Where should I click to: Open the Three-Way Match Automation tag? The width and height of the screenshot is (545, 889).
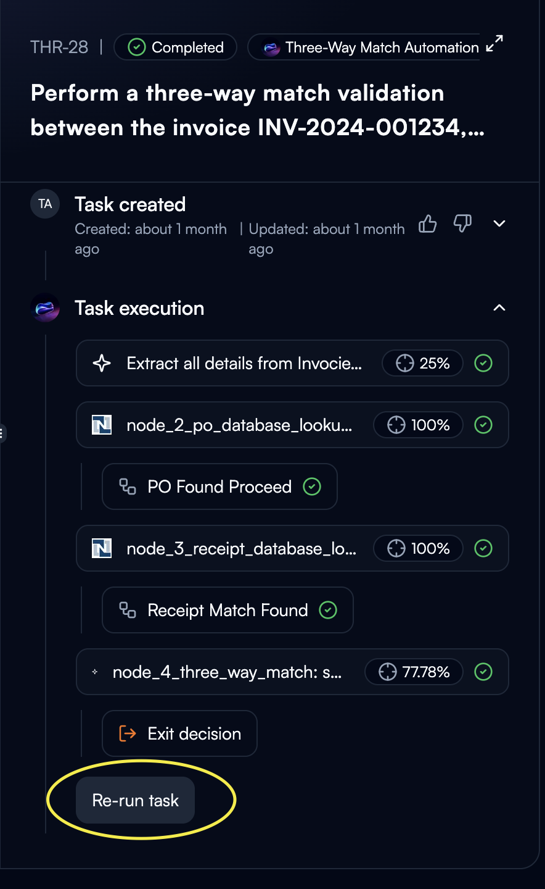(x=371, y=48)
